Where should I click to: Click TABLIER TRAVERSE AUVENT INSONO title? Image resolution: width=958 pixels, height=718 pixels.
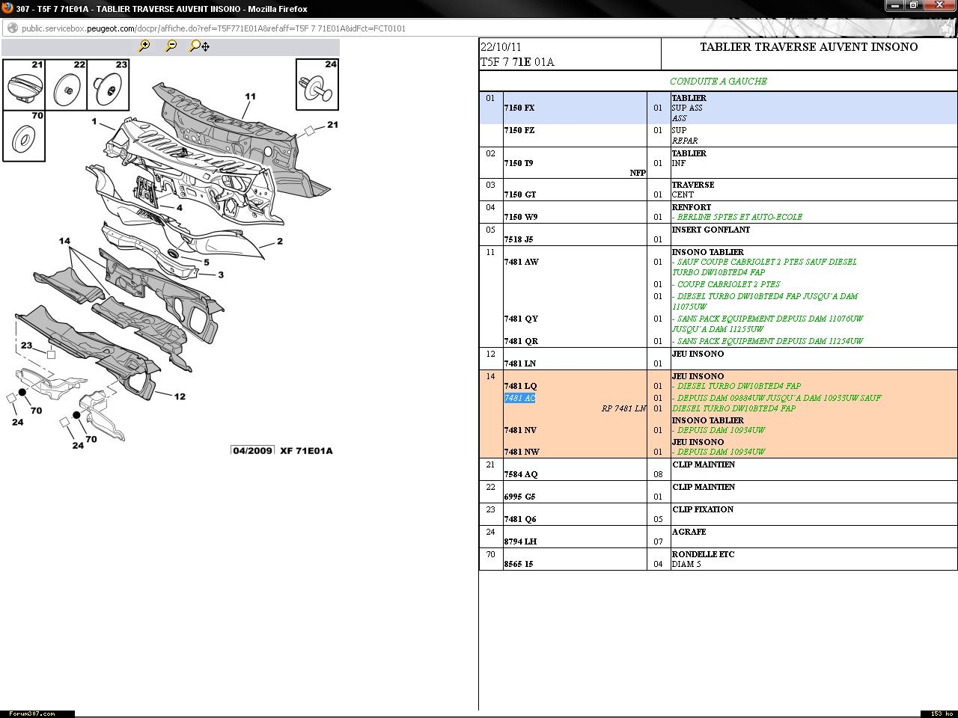coord(809,46)
